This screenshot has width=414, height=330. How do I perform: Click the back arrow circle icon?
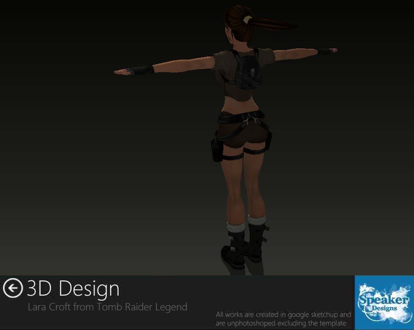(x=13, y=288)
